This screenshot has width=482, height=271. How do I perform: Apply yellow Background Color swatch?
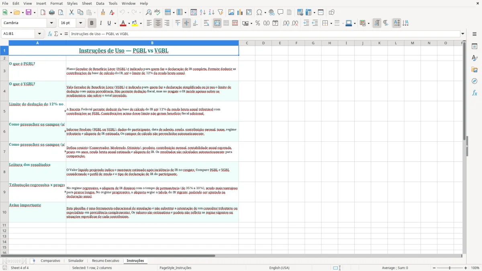coord(135,23)
